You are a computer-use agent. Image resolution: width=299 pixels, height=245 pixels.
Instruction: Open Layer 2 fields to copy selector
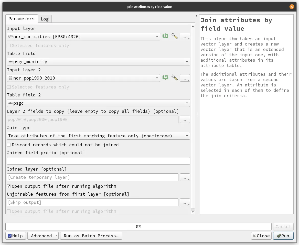[x=185, y=119]
